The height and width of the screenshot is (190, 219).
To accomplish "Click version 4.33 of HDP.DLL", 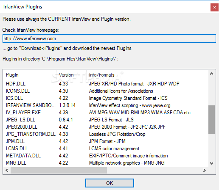I will point(63,84).
